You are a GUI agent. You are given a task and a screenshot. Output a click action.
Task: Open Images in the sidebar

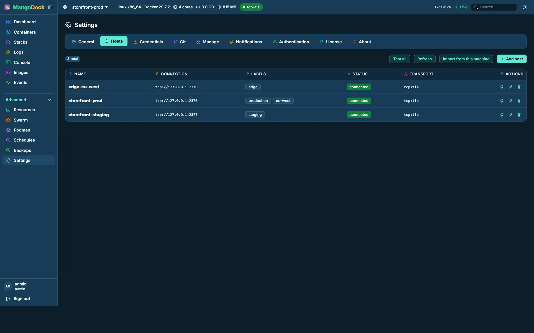tap(29, 72)
